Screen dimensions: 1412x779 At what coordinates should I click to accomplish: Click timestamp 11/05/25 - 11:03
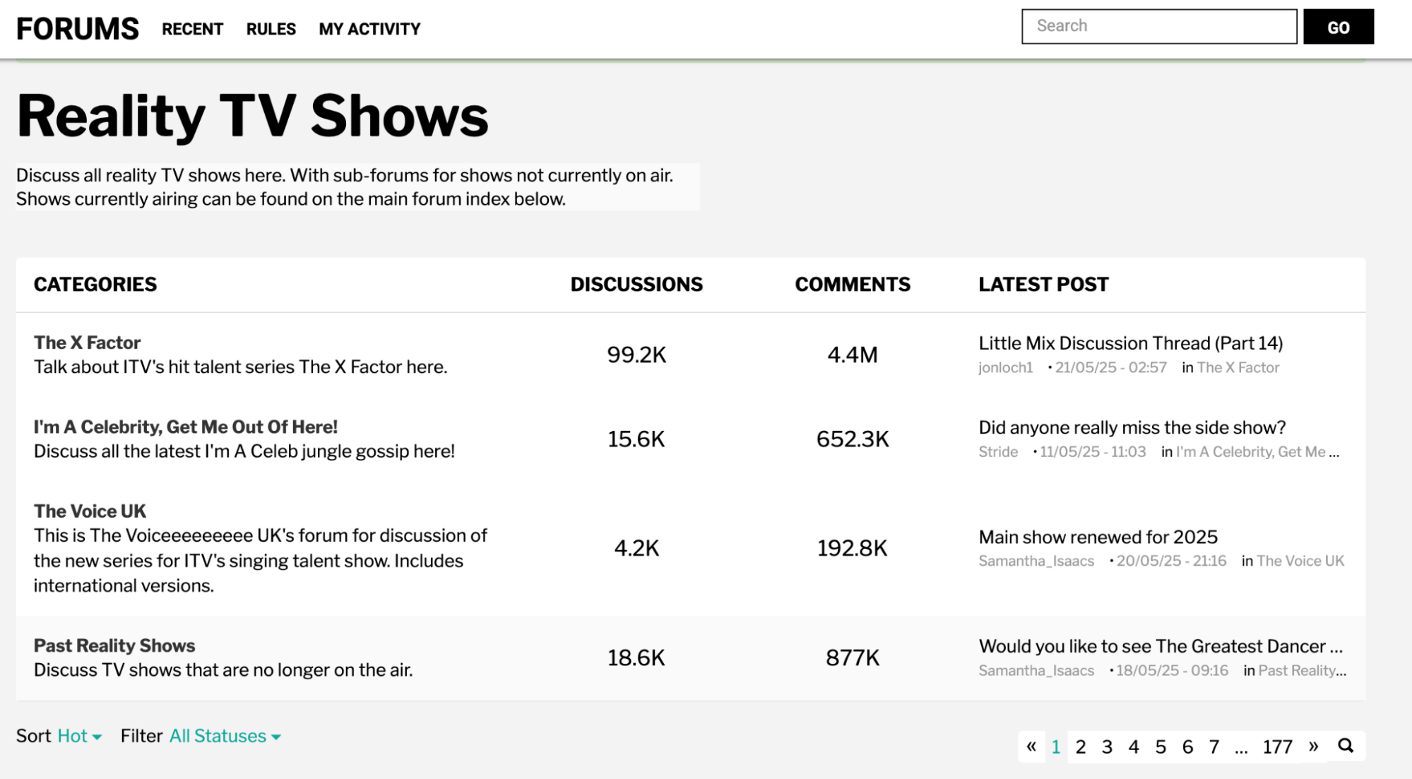tap(1093, 451)
